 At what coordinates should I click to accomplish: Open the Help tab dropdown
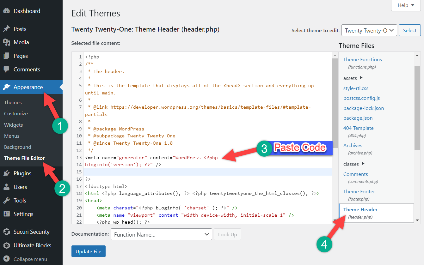pyautogui.click(x=406, y=5)
